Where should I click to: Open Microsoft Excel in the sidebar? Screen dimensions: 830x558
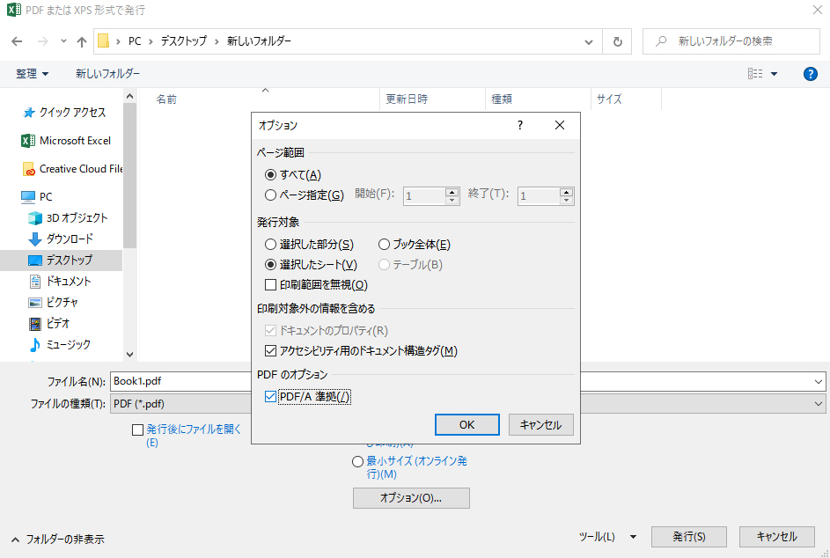(x=74, y=141)
